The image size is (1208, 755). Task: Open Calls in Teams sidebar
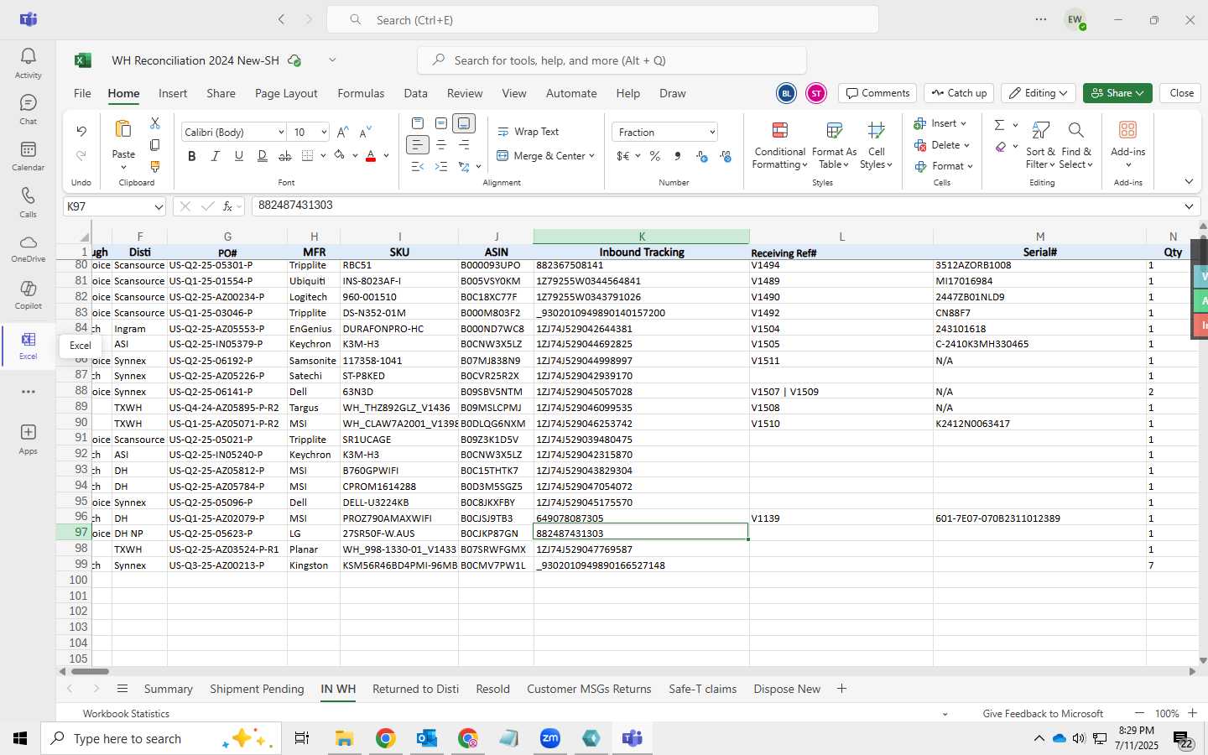pyautogui.click(x=28, y=202)
